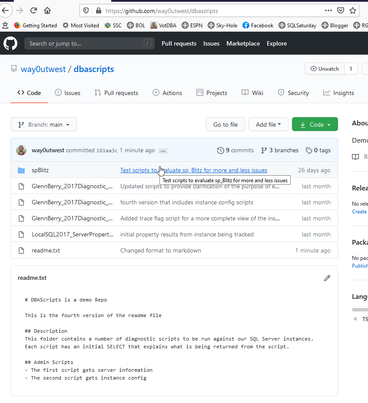This screenshot has height=403, width=368.
Task: Click the GitHub Octocat logo
Action: 10,43
